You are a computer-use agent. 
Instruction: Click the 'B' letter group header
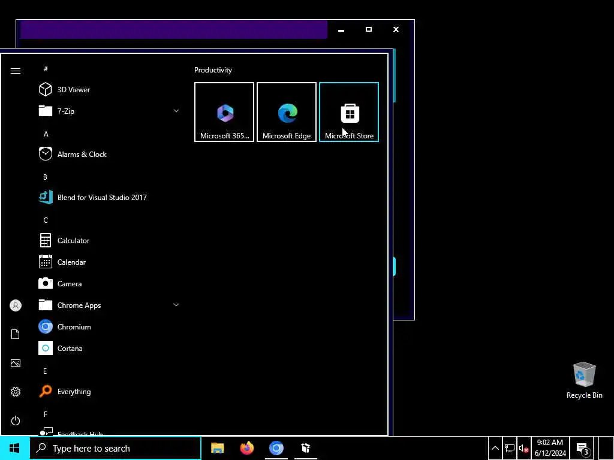point(45,177)
